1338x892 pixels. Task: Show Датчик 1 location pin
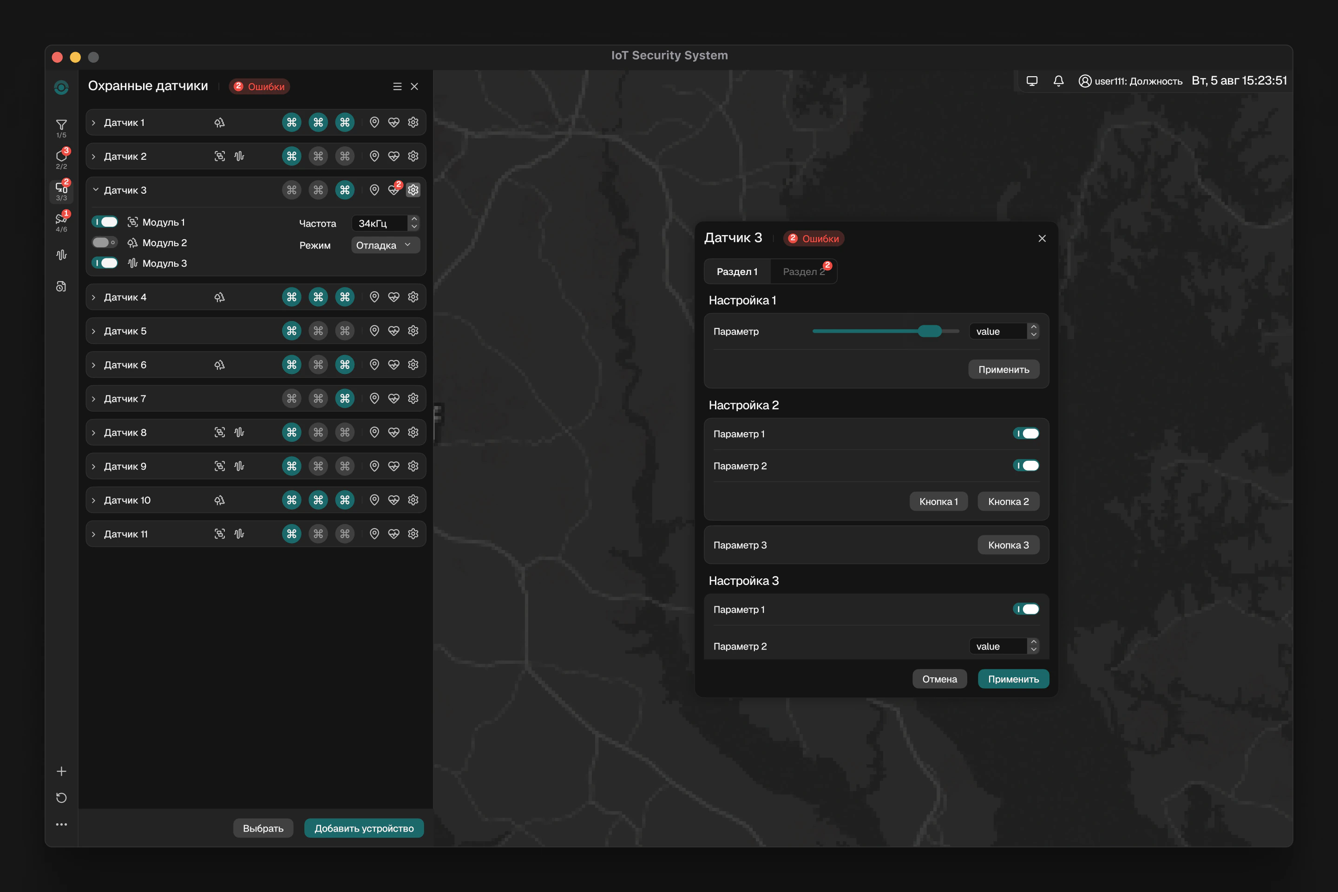click(x=374, y=122)
